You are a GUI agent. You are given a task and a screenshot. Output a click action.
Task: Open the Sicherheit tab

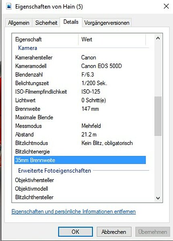click(x=46, y=23)
